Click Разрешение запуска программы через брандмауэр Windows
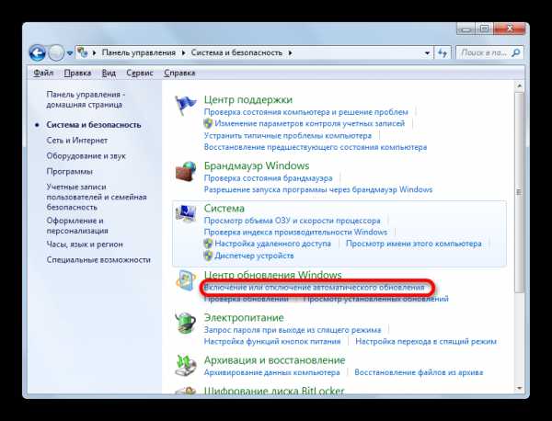 (x=318, y=189)
